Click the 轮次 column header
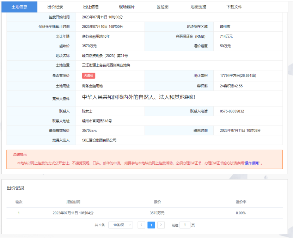 coord(19,202)
